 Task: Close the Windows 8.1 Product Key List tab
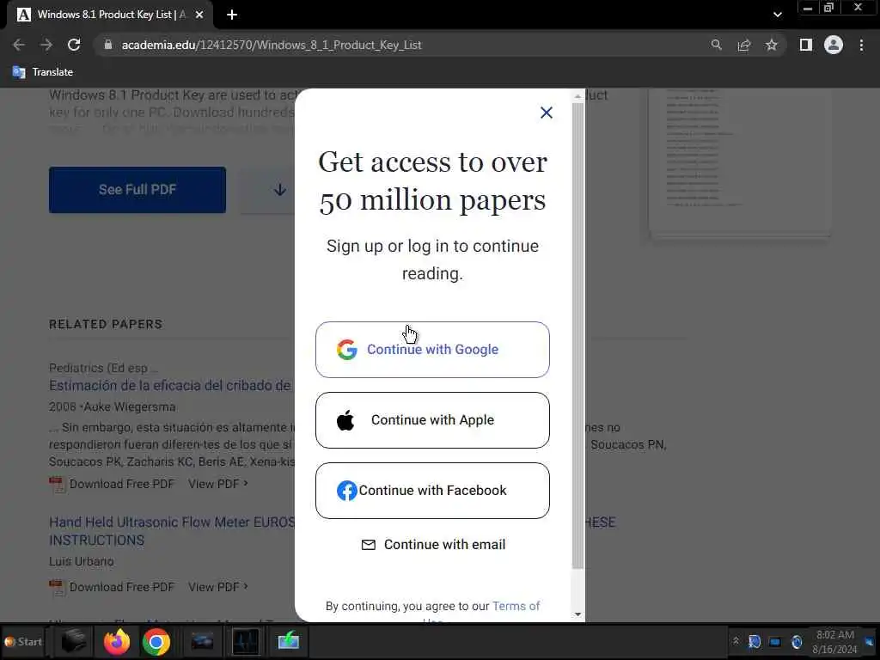(199, 15)
